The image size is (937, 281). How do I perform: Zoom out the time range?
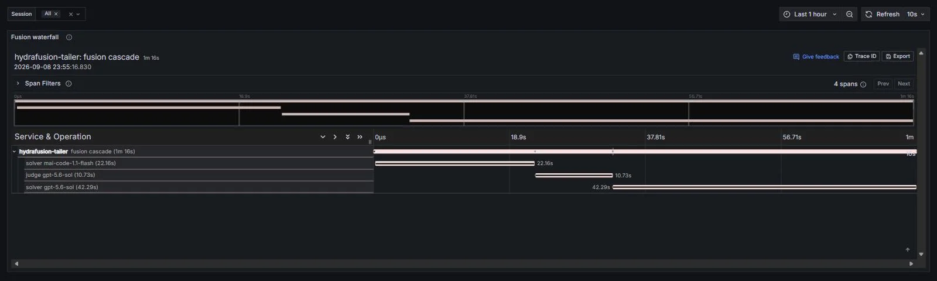pyautogui.click(x=850, y=14)
